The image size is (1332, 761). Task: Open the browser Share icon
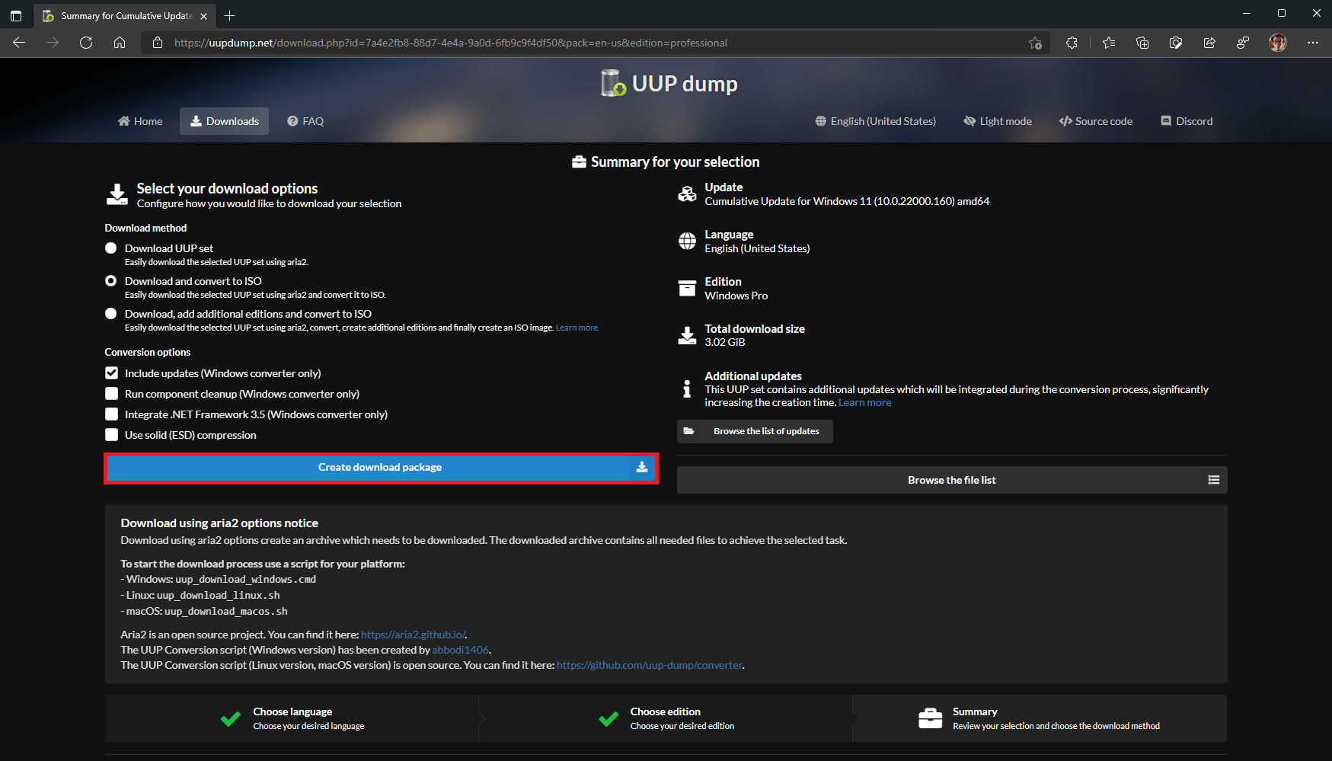pyautogui.click(x=1209, y=43)
